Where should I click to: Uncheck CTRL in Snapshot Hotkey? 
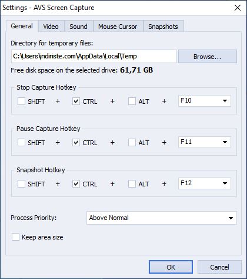(x=76, y=184)
